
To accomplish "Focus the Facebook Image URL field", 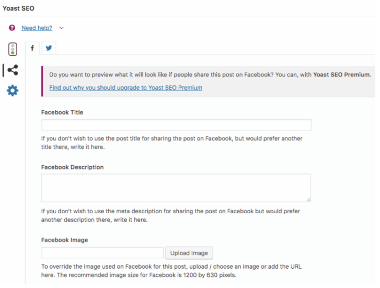I will 102,253.
